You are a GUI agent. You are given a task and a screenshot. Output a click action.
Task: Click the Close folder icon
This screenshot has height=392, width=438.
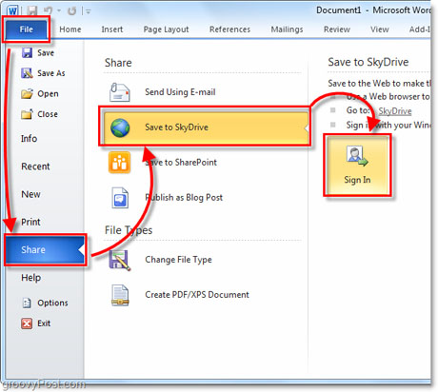[27, 114]
